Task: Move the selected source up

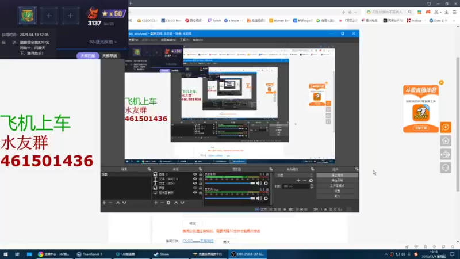Action: pyautogui.click(x=176, y=203)
